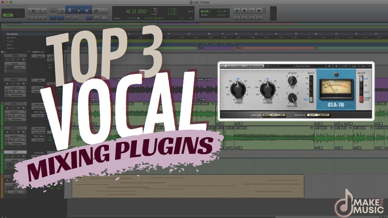The image size is (388, 218).
Task: Open CLA-76 insert on BASS track
Action: 38,88
